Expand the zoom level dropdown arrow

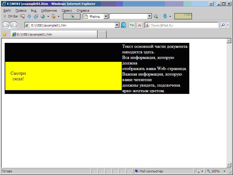(224, 171)
